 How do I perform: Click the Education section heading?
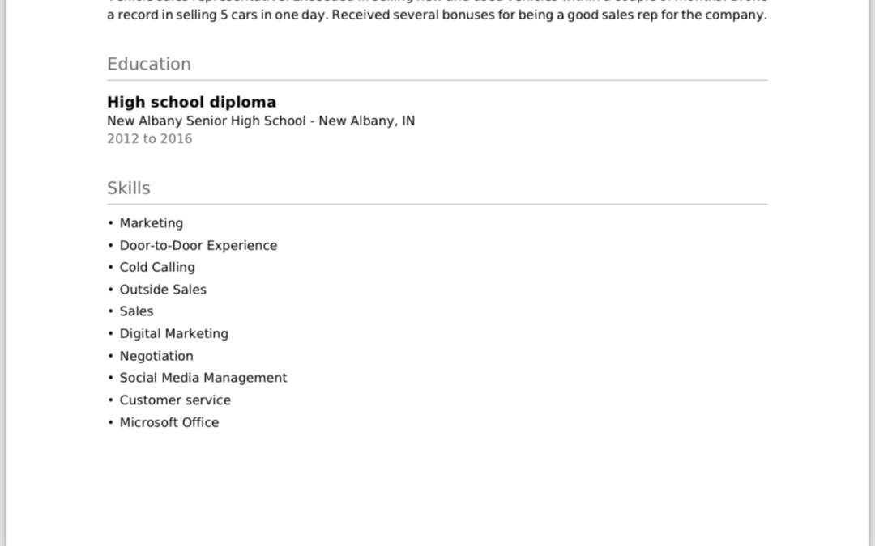tap(149, 64)
